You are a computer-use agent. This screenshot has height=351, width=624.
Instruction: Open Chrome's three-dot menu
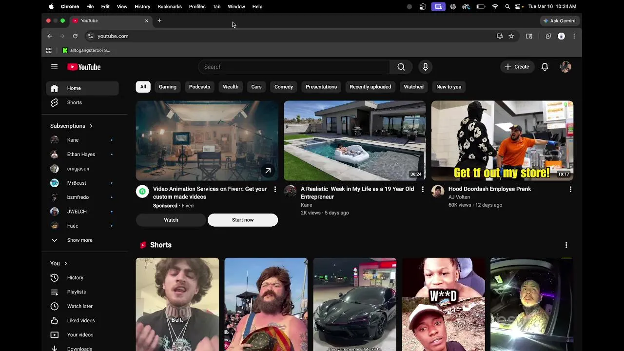[x=574, y=36]
